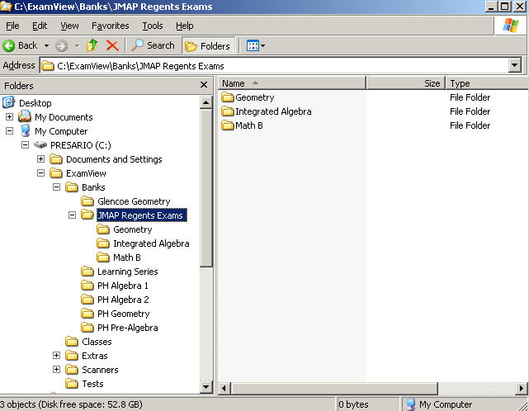Viewport: 529px width, 411px height.
Task: Click the grayed Forward arrow button
Action: pos(61,45)
